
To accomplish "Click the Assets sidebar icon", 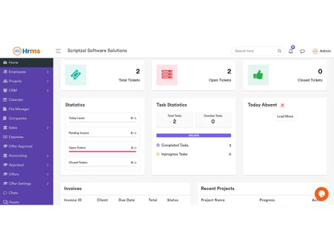I will [5, 202].
